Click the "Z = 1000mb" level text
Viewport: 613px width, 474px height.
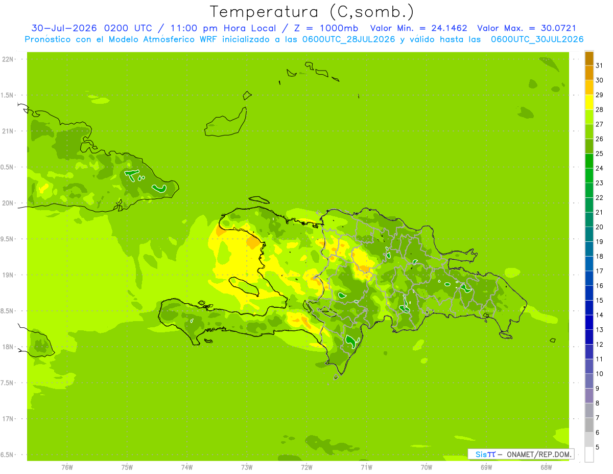pyautogui.click(x=326, y=28)
